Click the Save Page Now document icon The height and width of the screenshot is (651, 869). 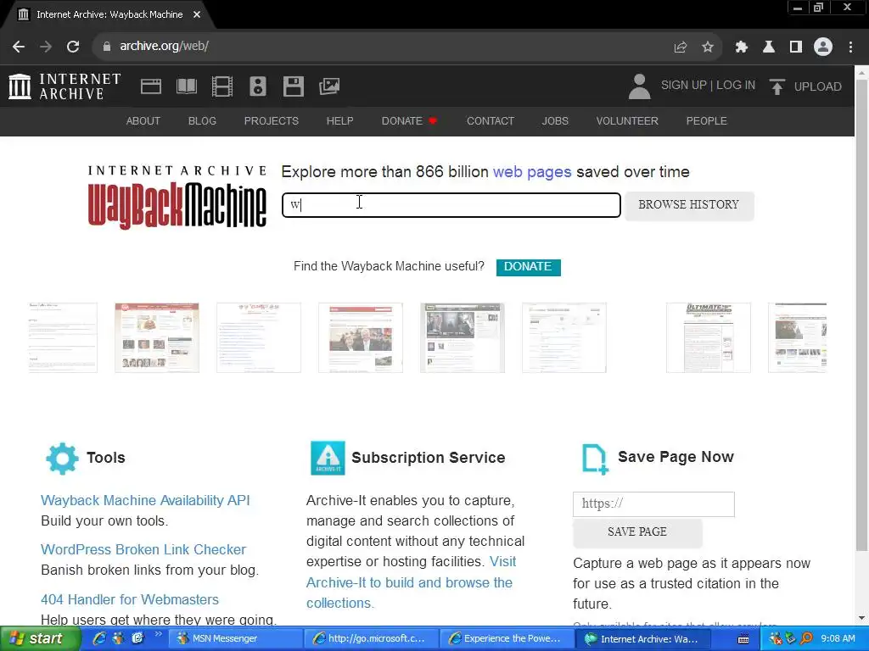pyautogui.click(x=595, y=459)
